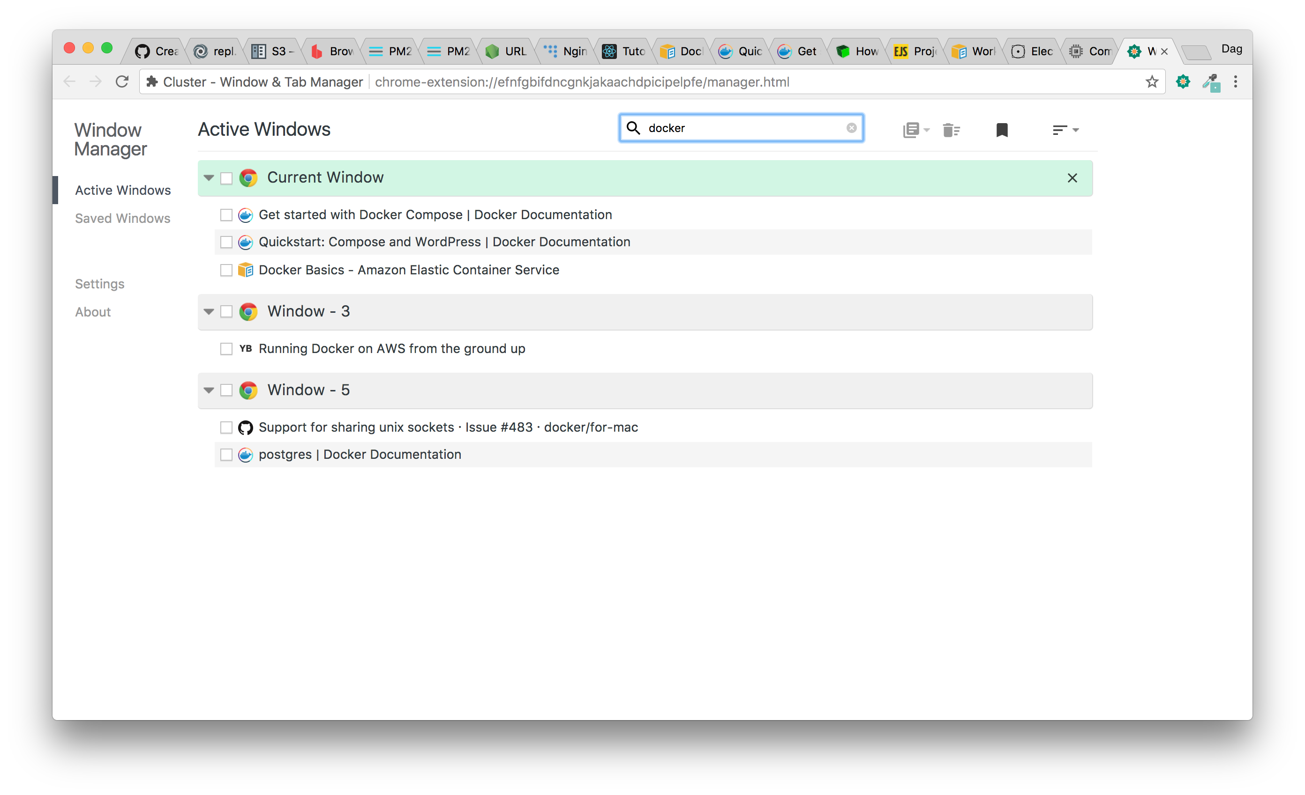This screenshot has width=1305, height=795.
Task: Open Running Docker on AWS tab title
Action: click(392, 348)
